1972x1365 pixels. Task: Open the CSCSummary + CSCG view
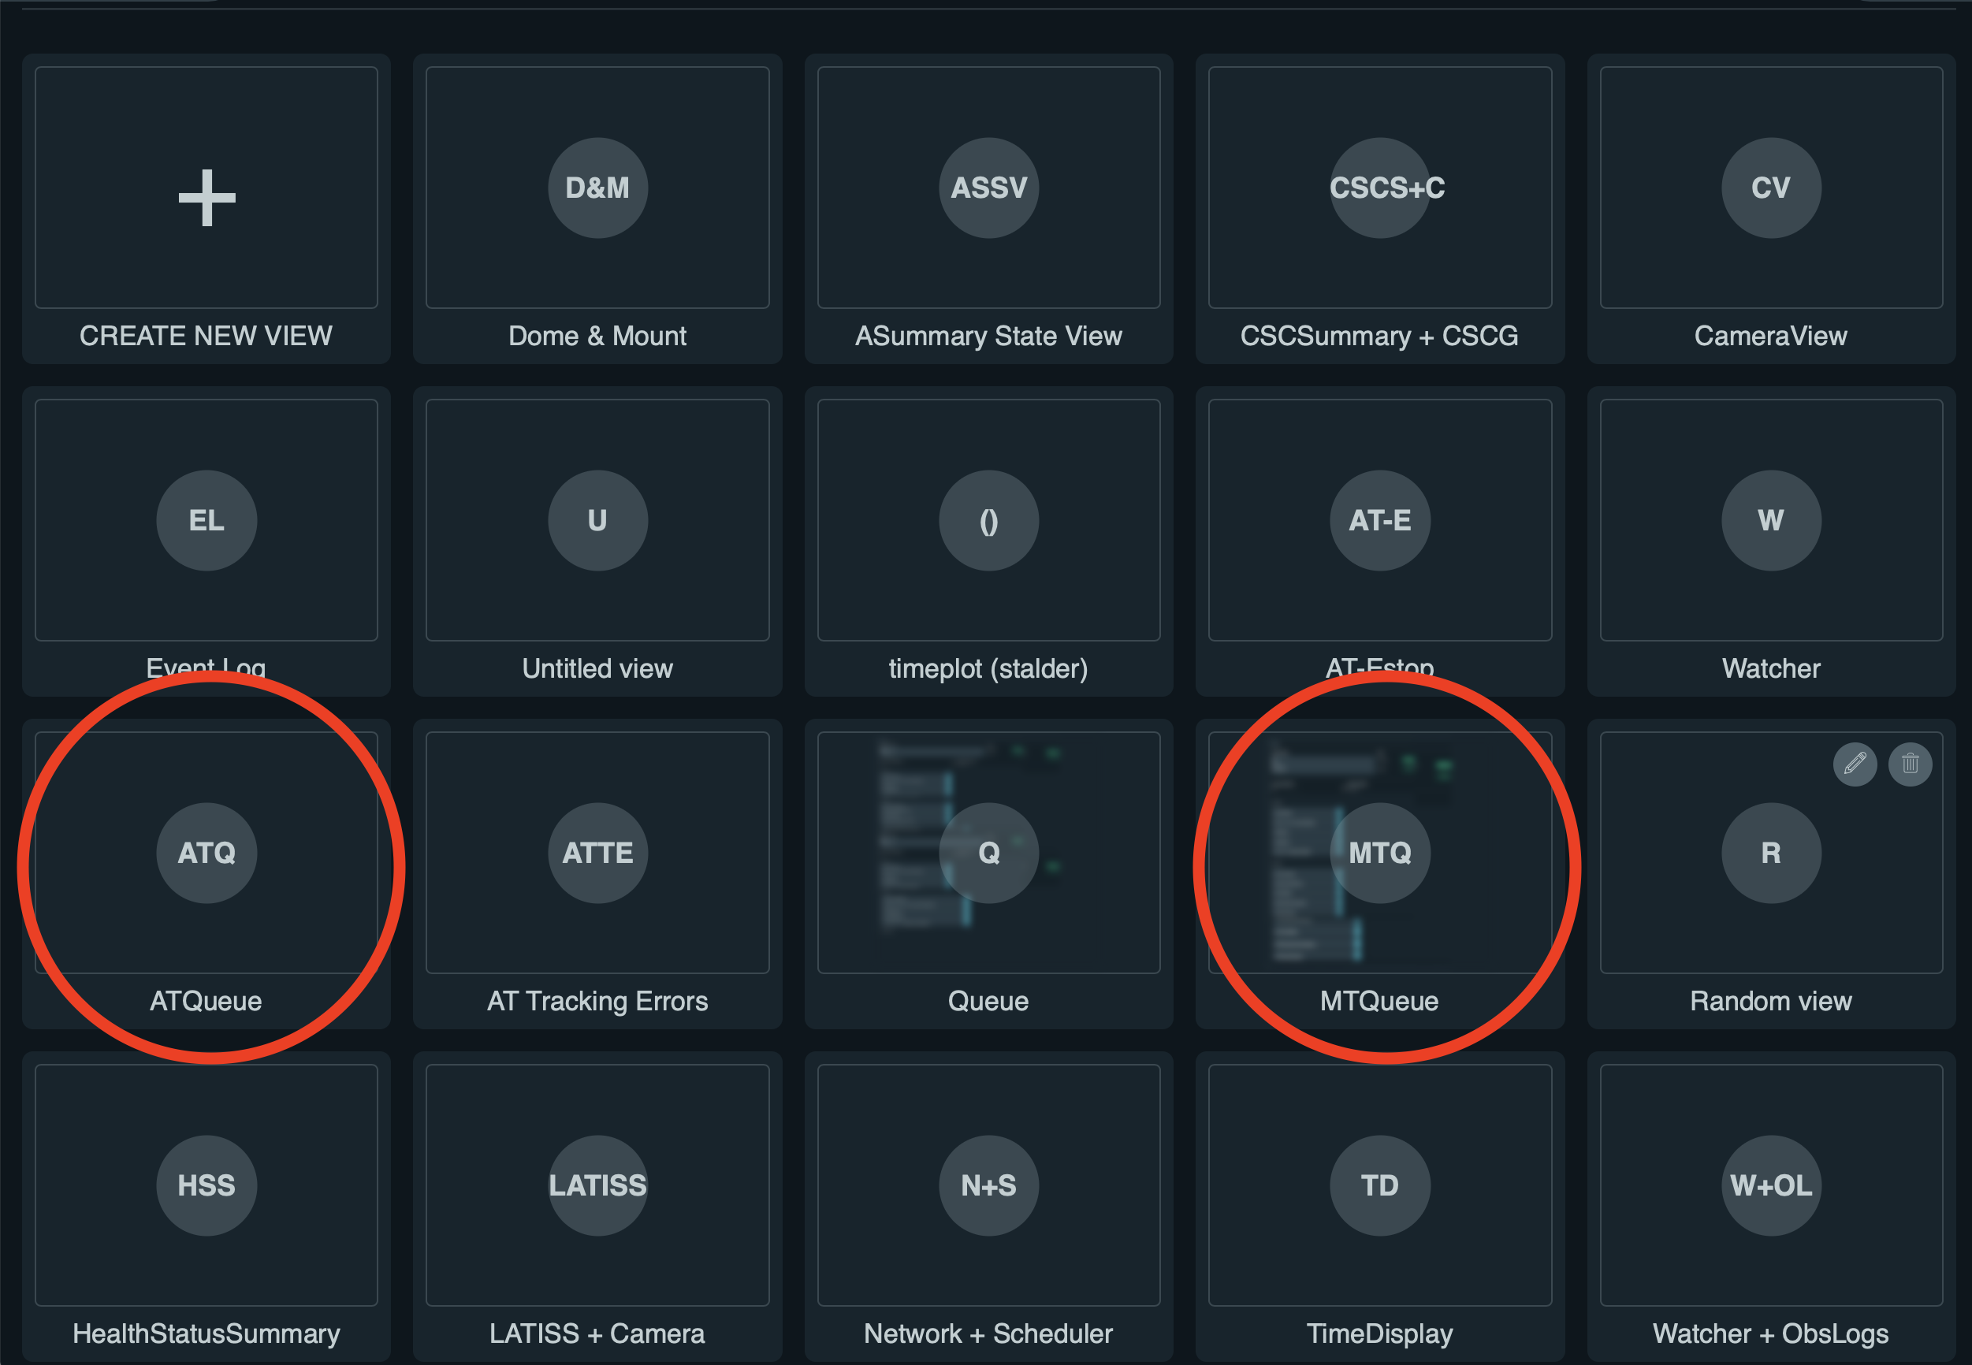[x=1379, y=188]
